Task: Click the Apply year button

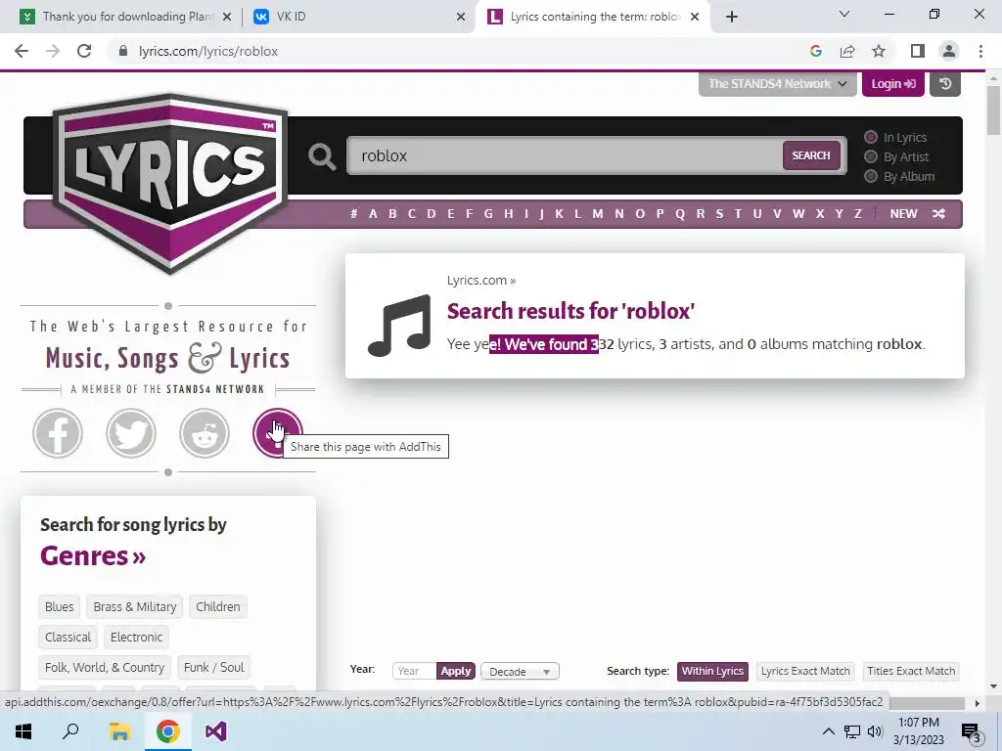Action: tap(456, 671)
